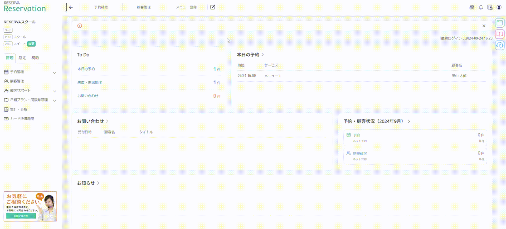
Task: Click the 新規顧客 people icon in the status card
Action: click(348, 153)
